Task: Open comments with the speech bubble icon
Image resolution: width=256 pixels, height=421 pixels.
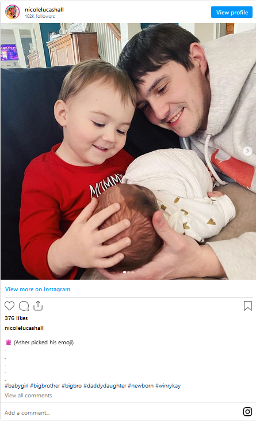Action: (x=24, y=306)
